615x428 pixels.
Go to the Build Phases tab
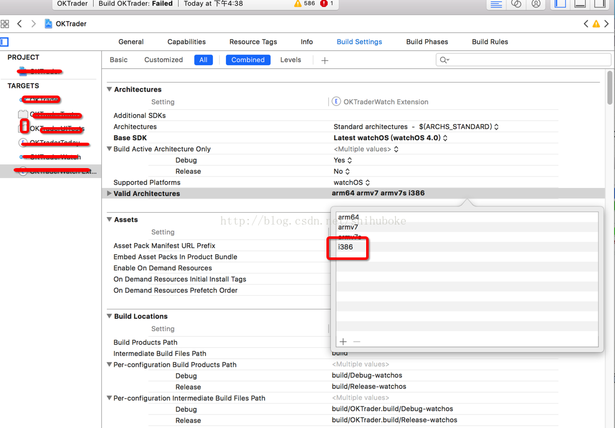pos(427,42)
